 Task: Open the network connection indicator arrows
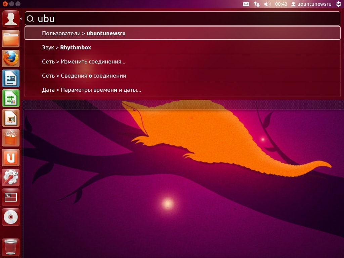257,4
